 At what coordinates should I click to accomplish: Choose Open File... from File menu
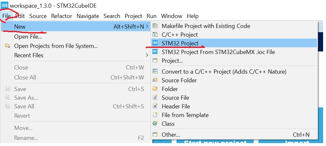(28, 37)
